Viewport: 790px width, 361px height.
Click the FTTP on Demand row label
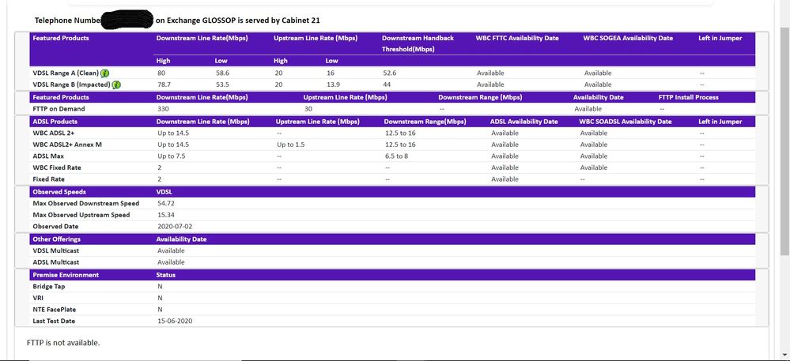[59, 108]
